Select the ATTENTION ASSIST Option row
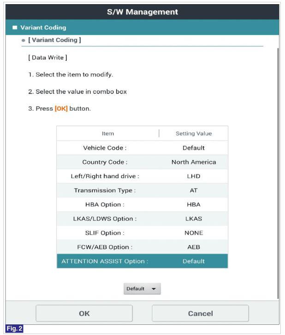Viewport: 285px width, 335px height. pyautogui.click(x=105, y=261)
